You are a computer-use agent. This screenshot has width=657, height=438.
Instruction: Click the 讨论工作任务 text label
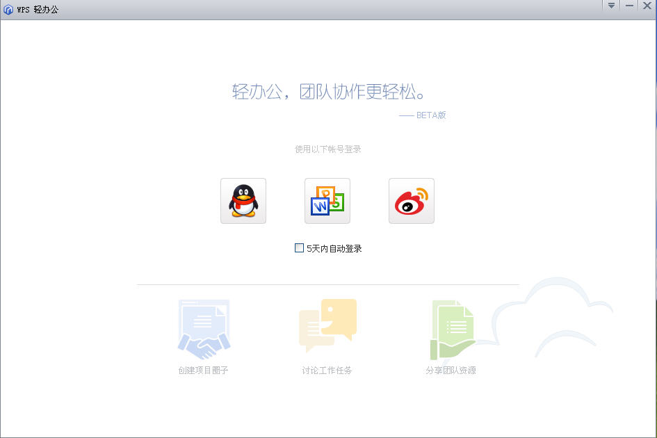[327, 371]
